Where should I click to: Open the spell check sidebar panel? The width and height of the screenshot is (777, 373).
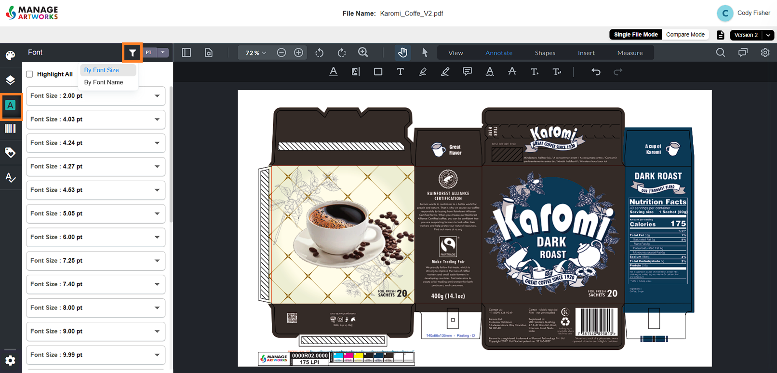(10, 177)
